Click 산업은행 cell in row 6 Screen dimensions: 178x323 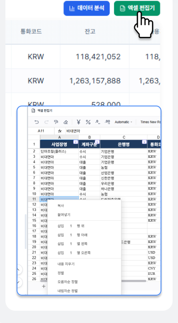coord(123,173)
